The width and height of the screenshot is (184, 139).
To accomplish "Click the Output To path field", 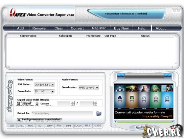I will [x=62, y=113].
